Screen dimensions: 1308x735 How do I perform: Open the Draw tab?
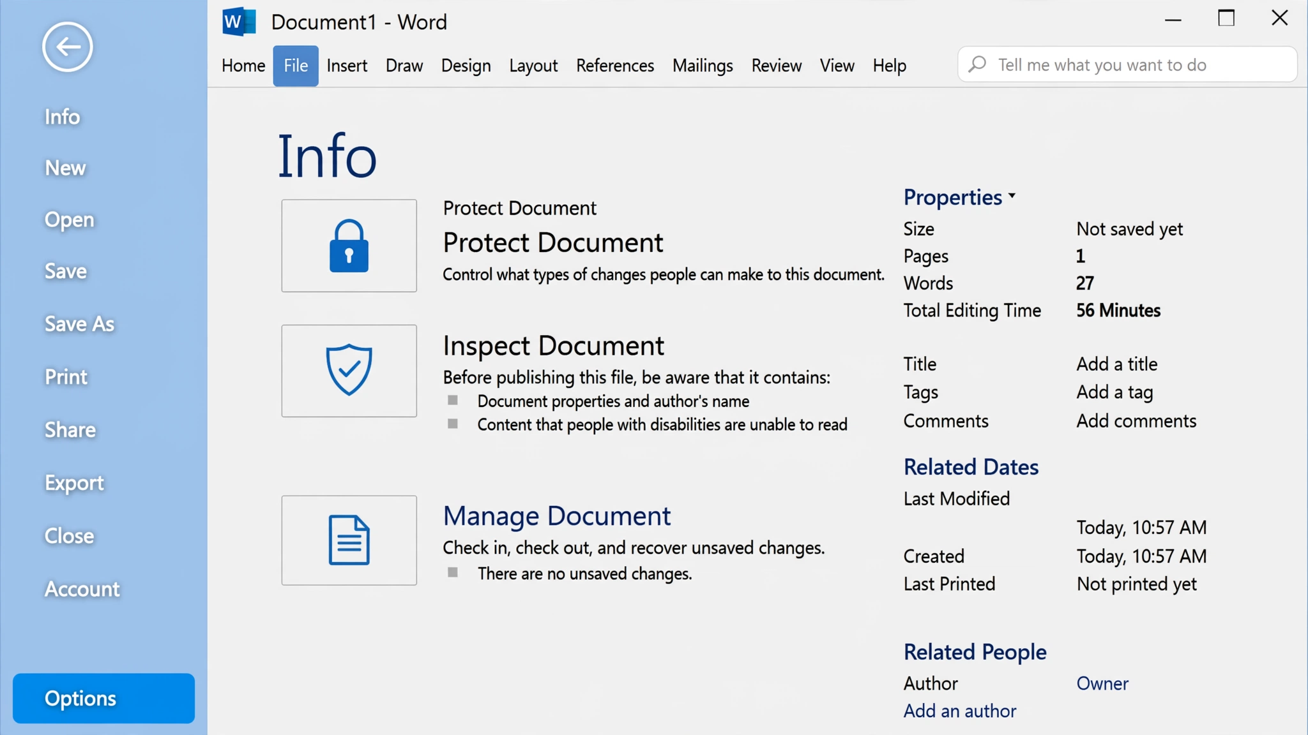click(404, 66)
